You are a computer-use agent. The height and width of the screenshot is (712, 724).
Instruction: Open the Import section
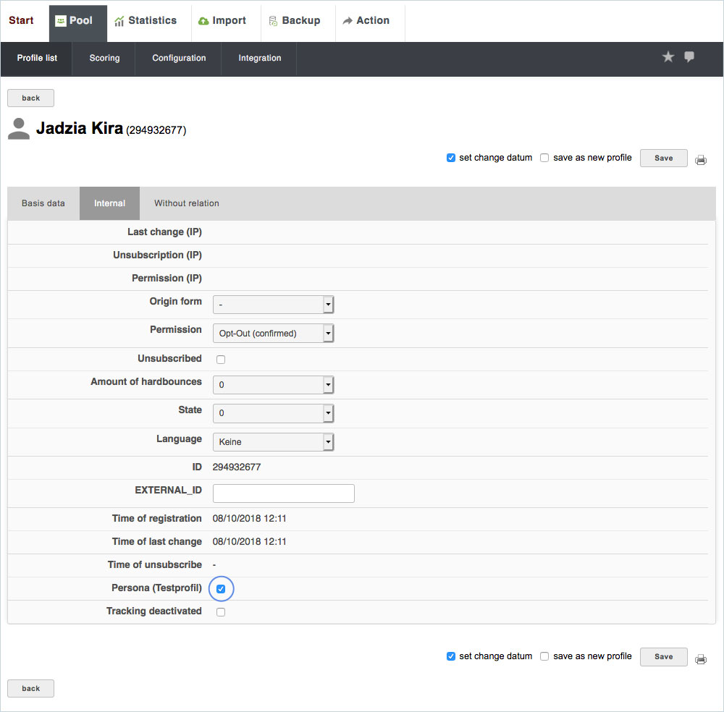click(x=222, y=21)
